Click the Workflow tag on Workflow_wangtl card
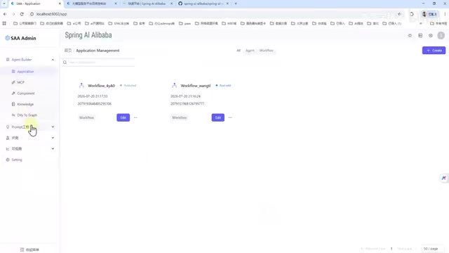The image size is (449, 253). pyautogui.click(x=180, y=117)
